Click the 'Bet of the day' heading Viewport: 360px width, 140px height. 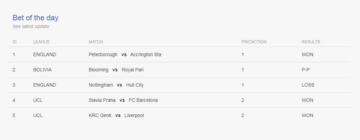35,18
